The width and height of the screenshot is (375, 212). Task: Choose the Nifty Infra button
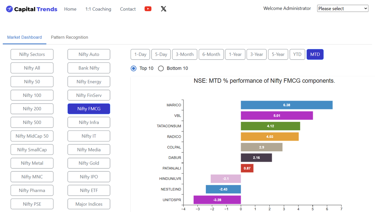89,122
